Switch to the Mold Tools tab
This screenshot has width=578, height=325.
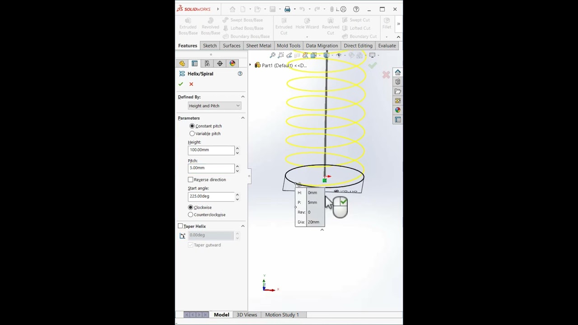(x=289, y=46)
